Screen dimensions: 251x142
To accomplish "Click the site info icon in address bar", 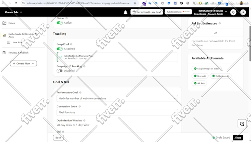I will (x=23, y=3).
